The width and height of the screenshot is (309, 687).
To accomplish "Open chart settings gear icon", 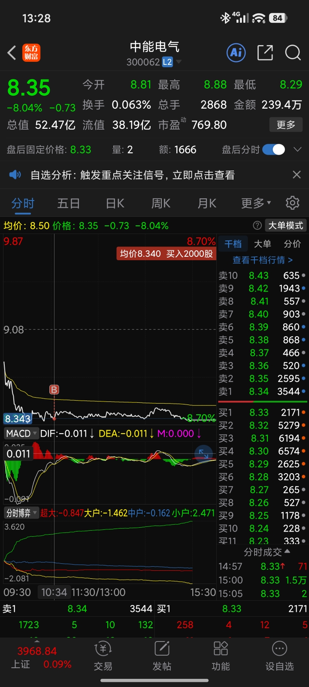I will [x=292, y=203].
